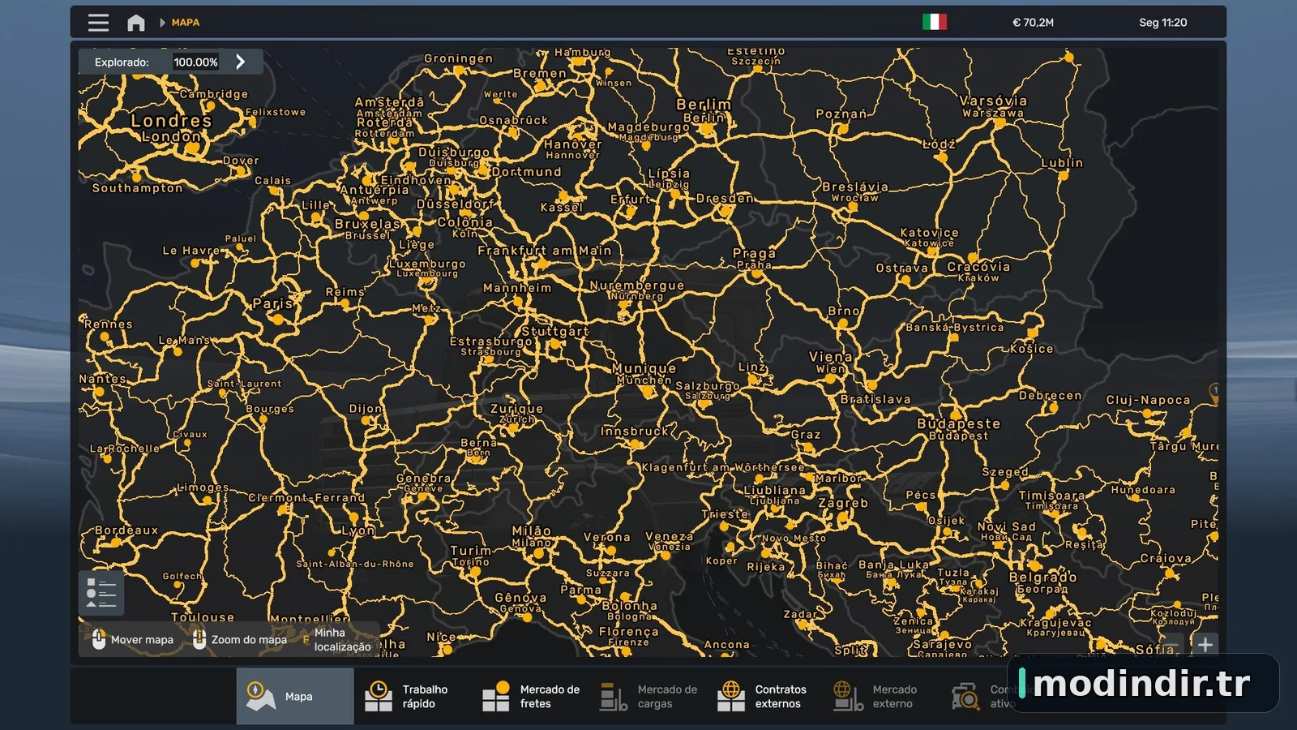Image resolution: width=1297 pixels, height=730 pixels.
Task: Click the Lyon city label
Action: coord(358,531)
